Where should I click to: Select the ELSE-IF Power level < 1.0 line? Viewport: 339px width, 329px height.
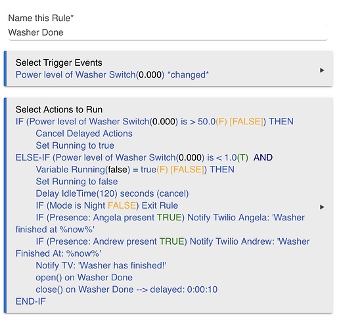(x=144, y=157)
